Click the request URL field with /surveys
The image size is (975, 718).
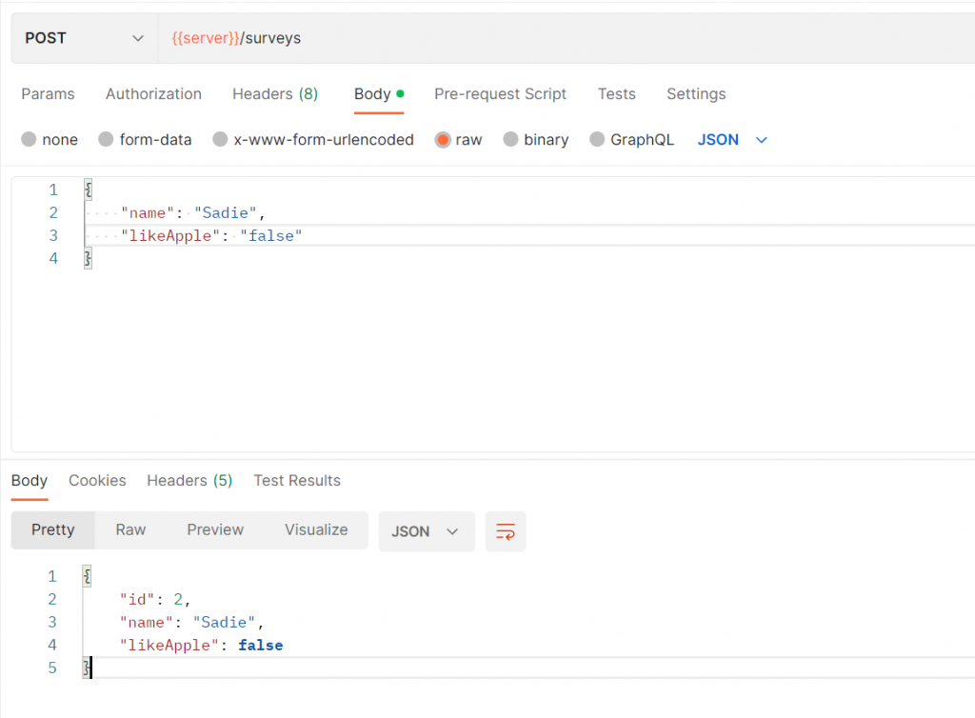566,38
